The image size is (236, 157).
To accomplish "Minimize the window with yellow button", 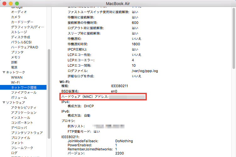I will (x=11, y=3).
